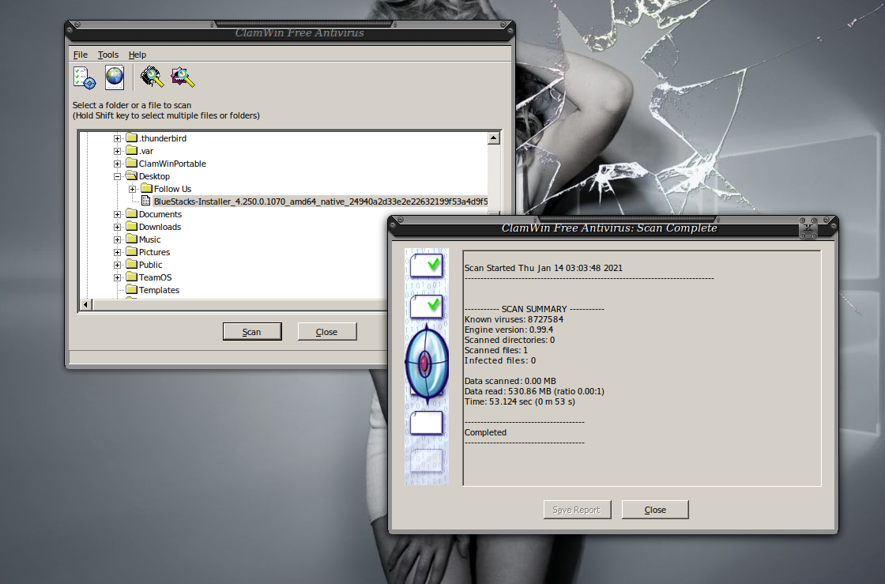The width and height of the screenshot is (885, 584).
Task: Expand the Pictures folder
Action: 118,252
